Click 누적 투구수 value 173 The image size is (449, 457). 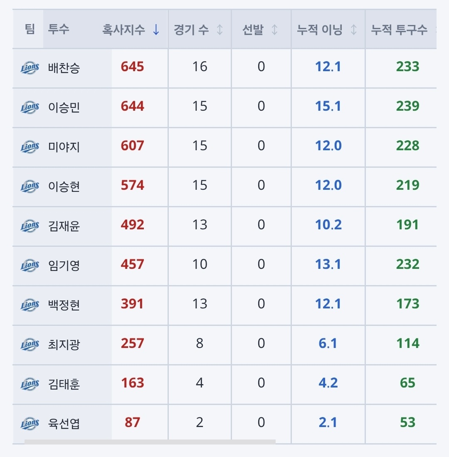408,304
